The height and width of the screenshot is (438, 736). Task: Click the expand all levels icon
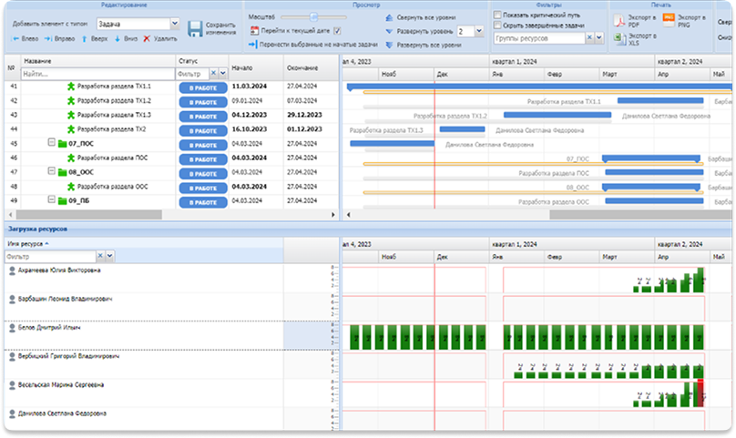391,44
